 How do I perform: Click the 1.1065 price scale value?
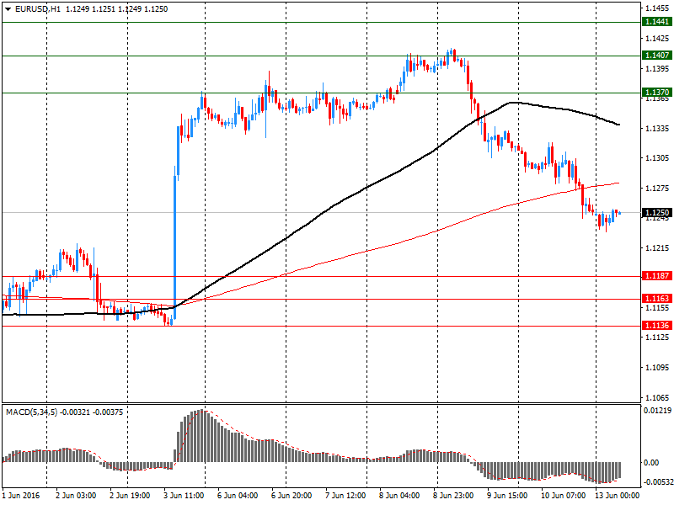(x=657, y=397)
